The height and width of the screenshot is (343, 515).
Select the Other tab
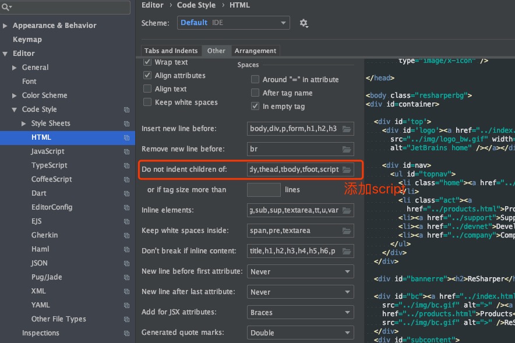(x=216, y=51)
